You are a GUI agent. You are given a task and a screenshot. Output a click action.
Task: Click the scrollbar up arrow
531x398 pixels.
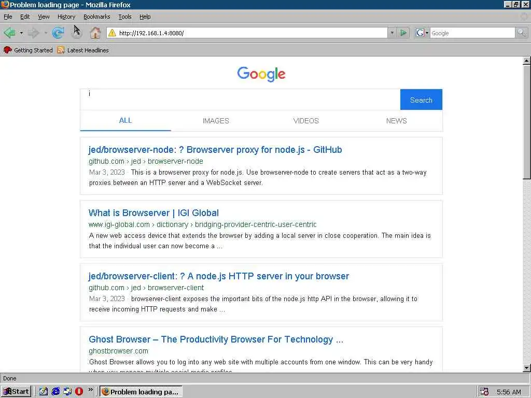pyautogui.click(x=527, y=61)
